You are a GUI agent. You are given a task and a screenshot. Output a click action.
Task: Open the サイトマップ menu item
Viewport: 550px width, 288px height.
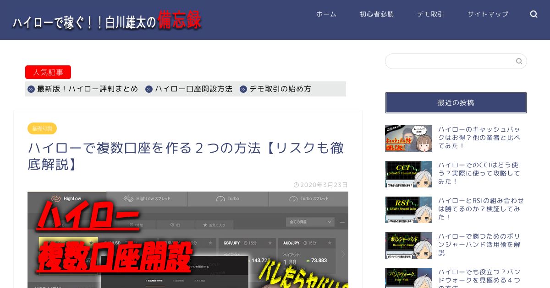488,14
